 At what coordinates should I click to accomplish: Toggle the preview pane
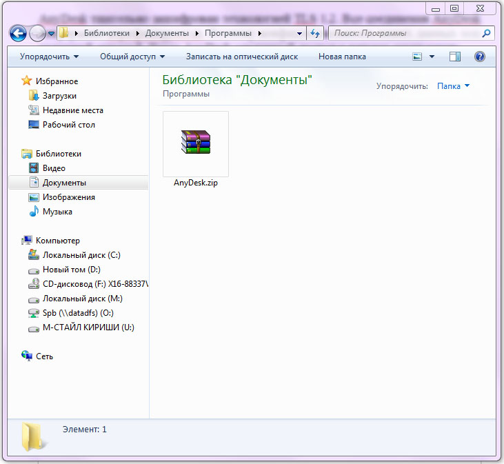[455, 57]
